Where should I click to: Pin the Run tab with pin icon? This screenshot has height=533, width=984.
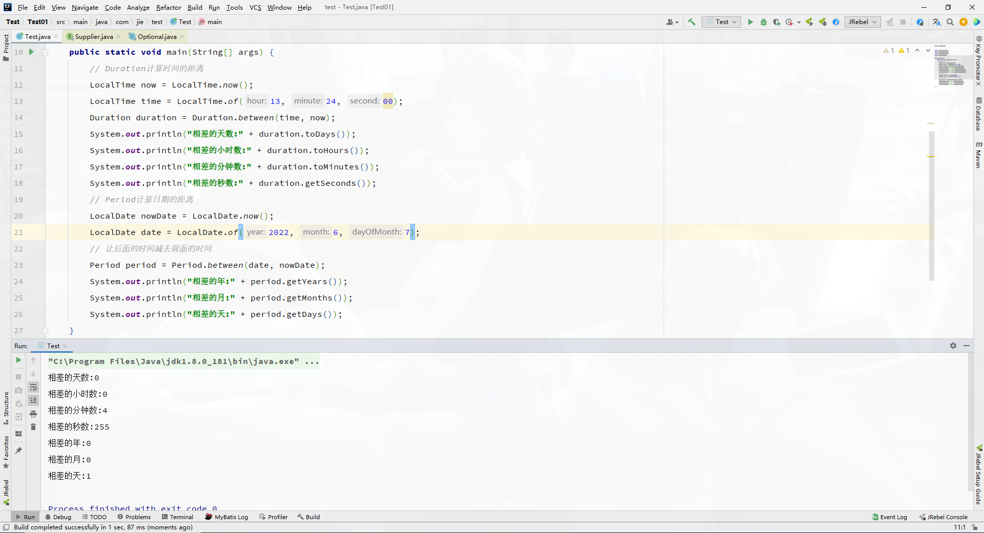[18, 451]
